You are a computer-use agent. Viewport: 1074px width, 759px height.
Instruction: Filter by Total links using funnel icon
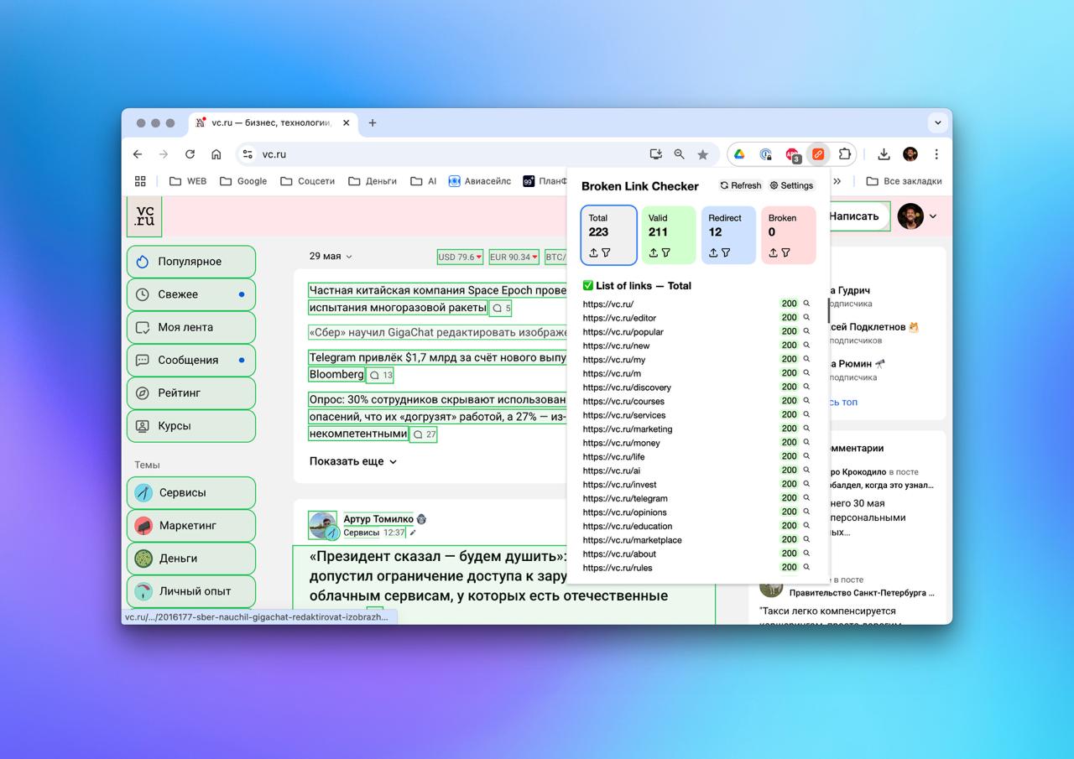606,252
